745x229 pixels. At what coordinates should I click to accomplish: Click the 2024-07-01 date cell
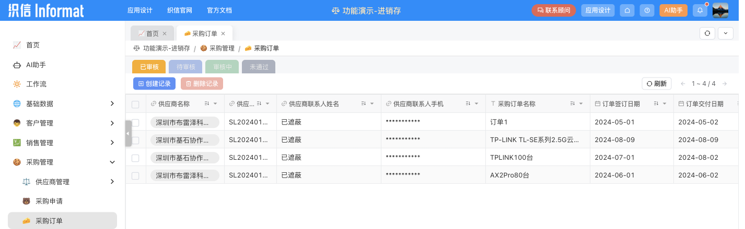tap(632, 158)
